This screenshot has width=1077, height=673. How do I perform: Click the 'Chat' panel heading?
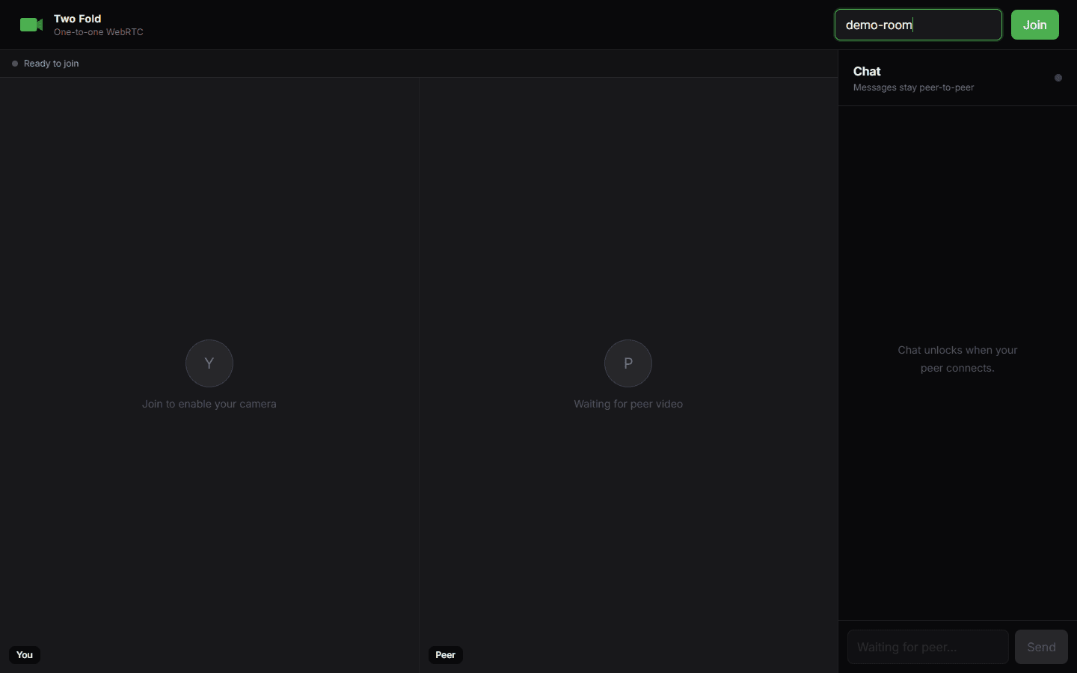point(867,71)
